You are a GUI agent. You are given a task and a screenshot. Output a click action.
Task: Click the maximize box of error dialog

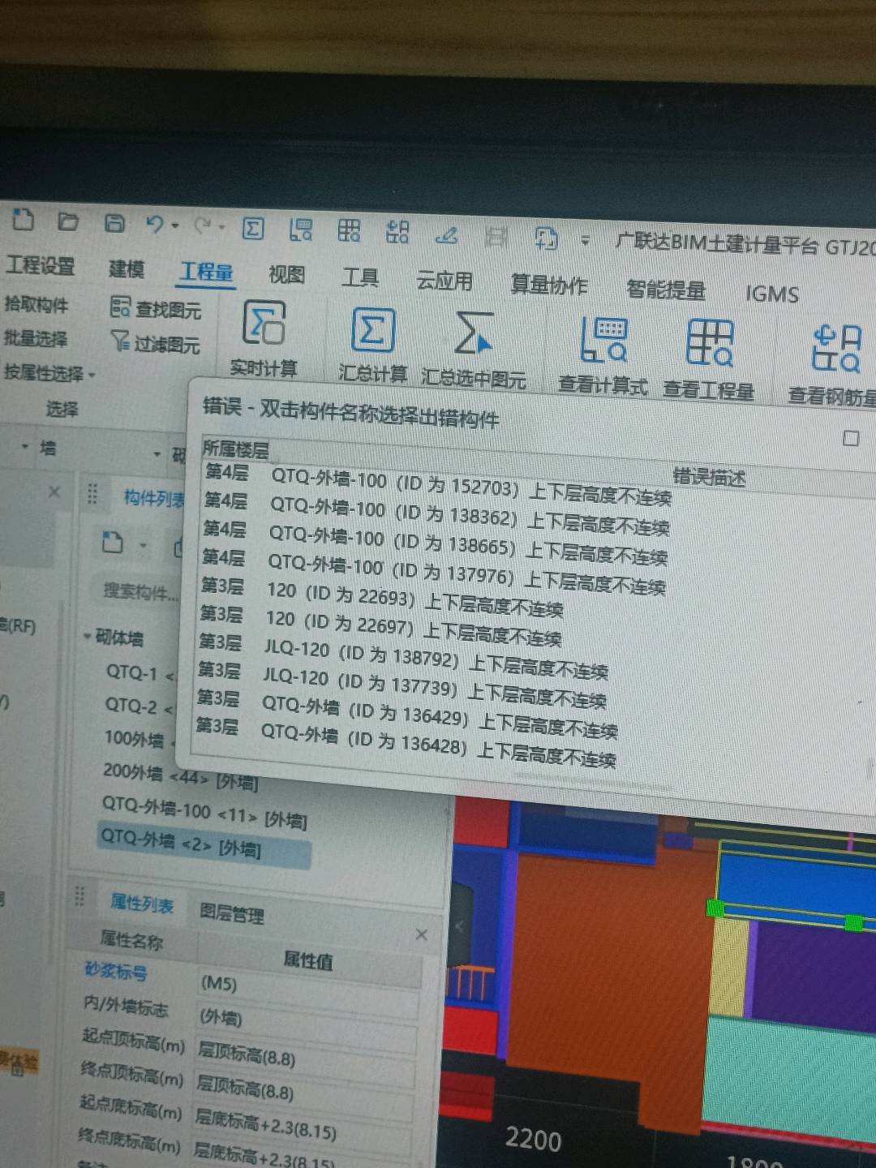click(x=851, y=438)
